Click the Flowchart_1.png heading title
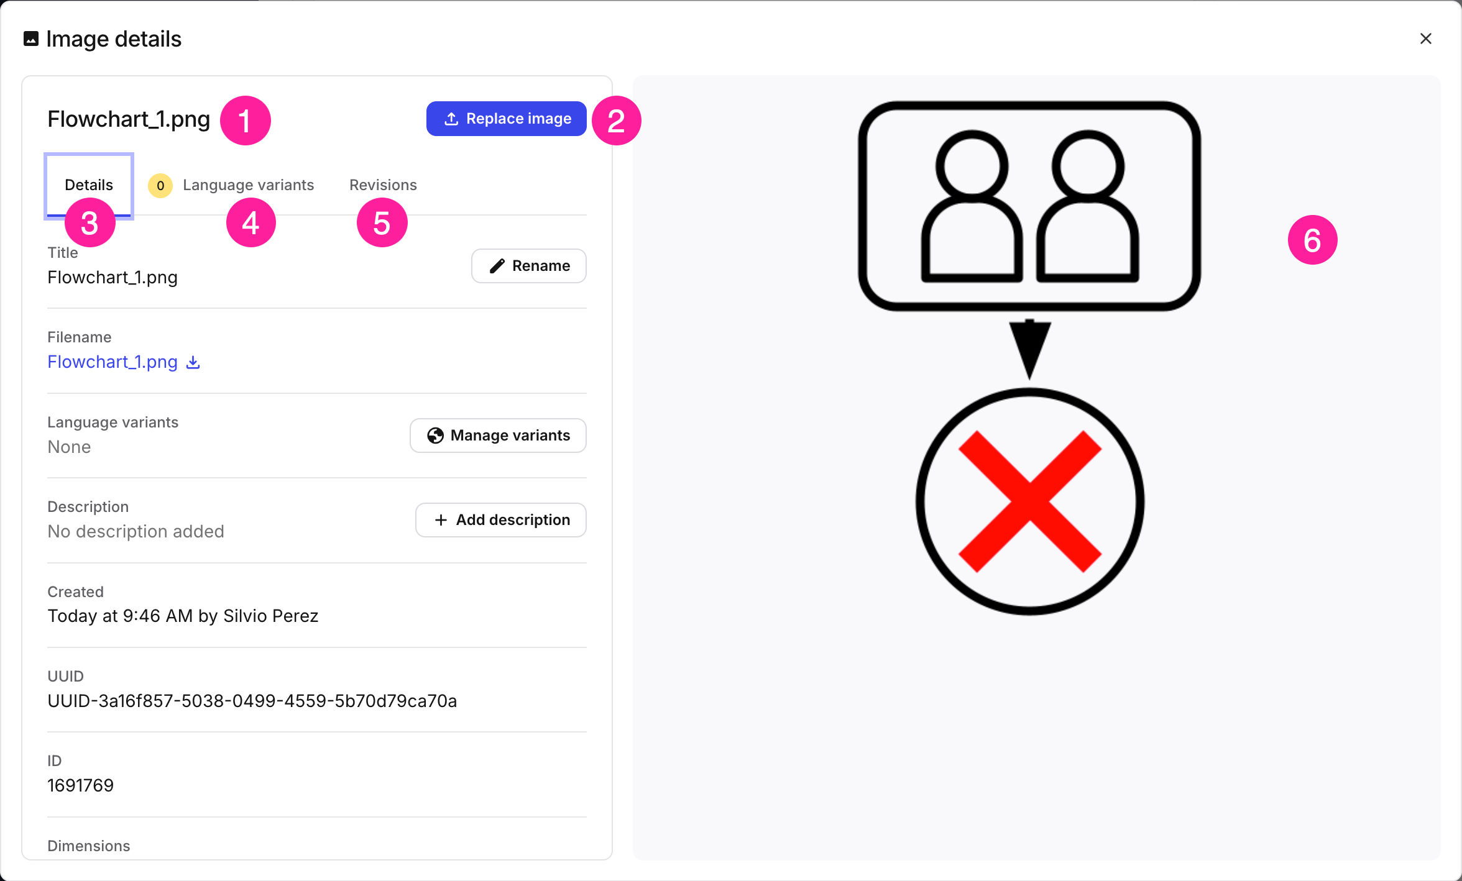The height and width of the screenshot is (881, 1462). pos(129,119)
